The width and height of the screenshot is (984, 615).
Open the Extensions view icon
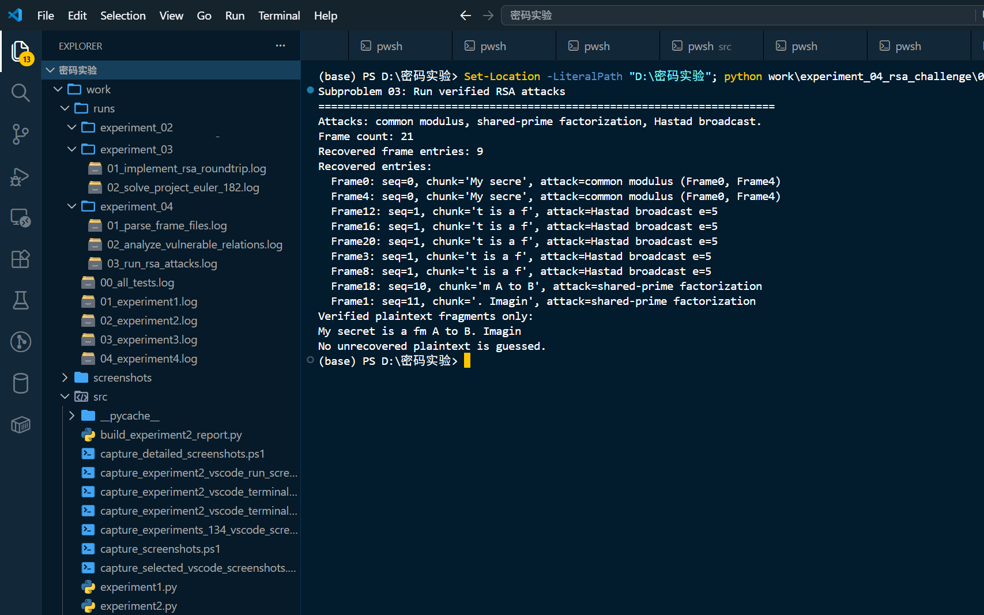coord(21,259)
